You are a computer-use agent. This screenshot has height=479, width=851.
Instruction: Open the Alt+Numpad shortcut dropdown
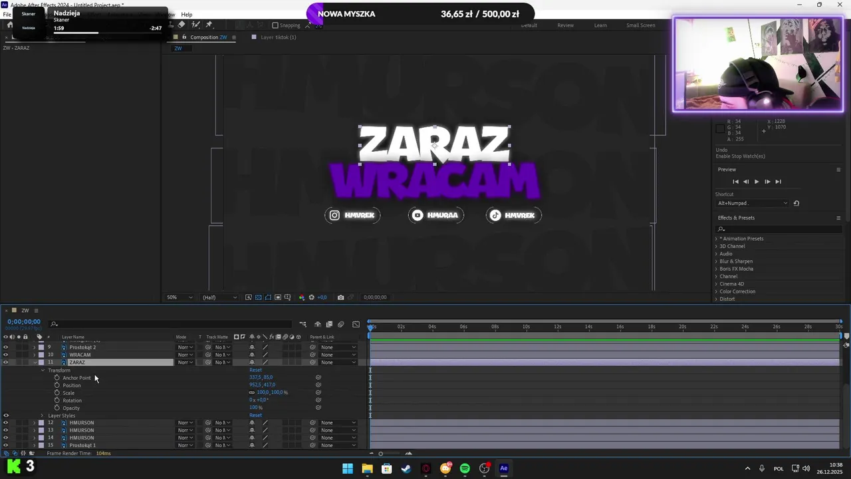coord(752,204)
